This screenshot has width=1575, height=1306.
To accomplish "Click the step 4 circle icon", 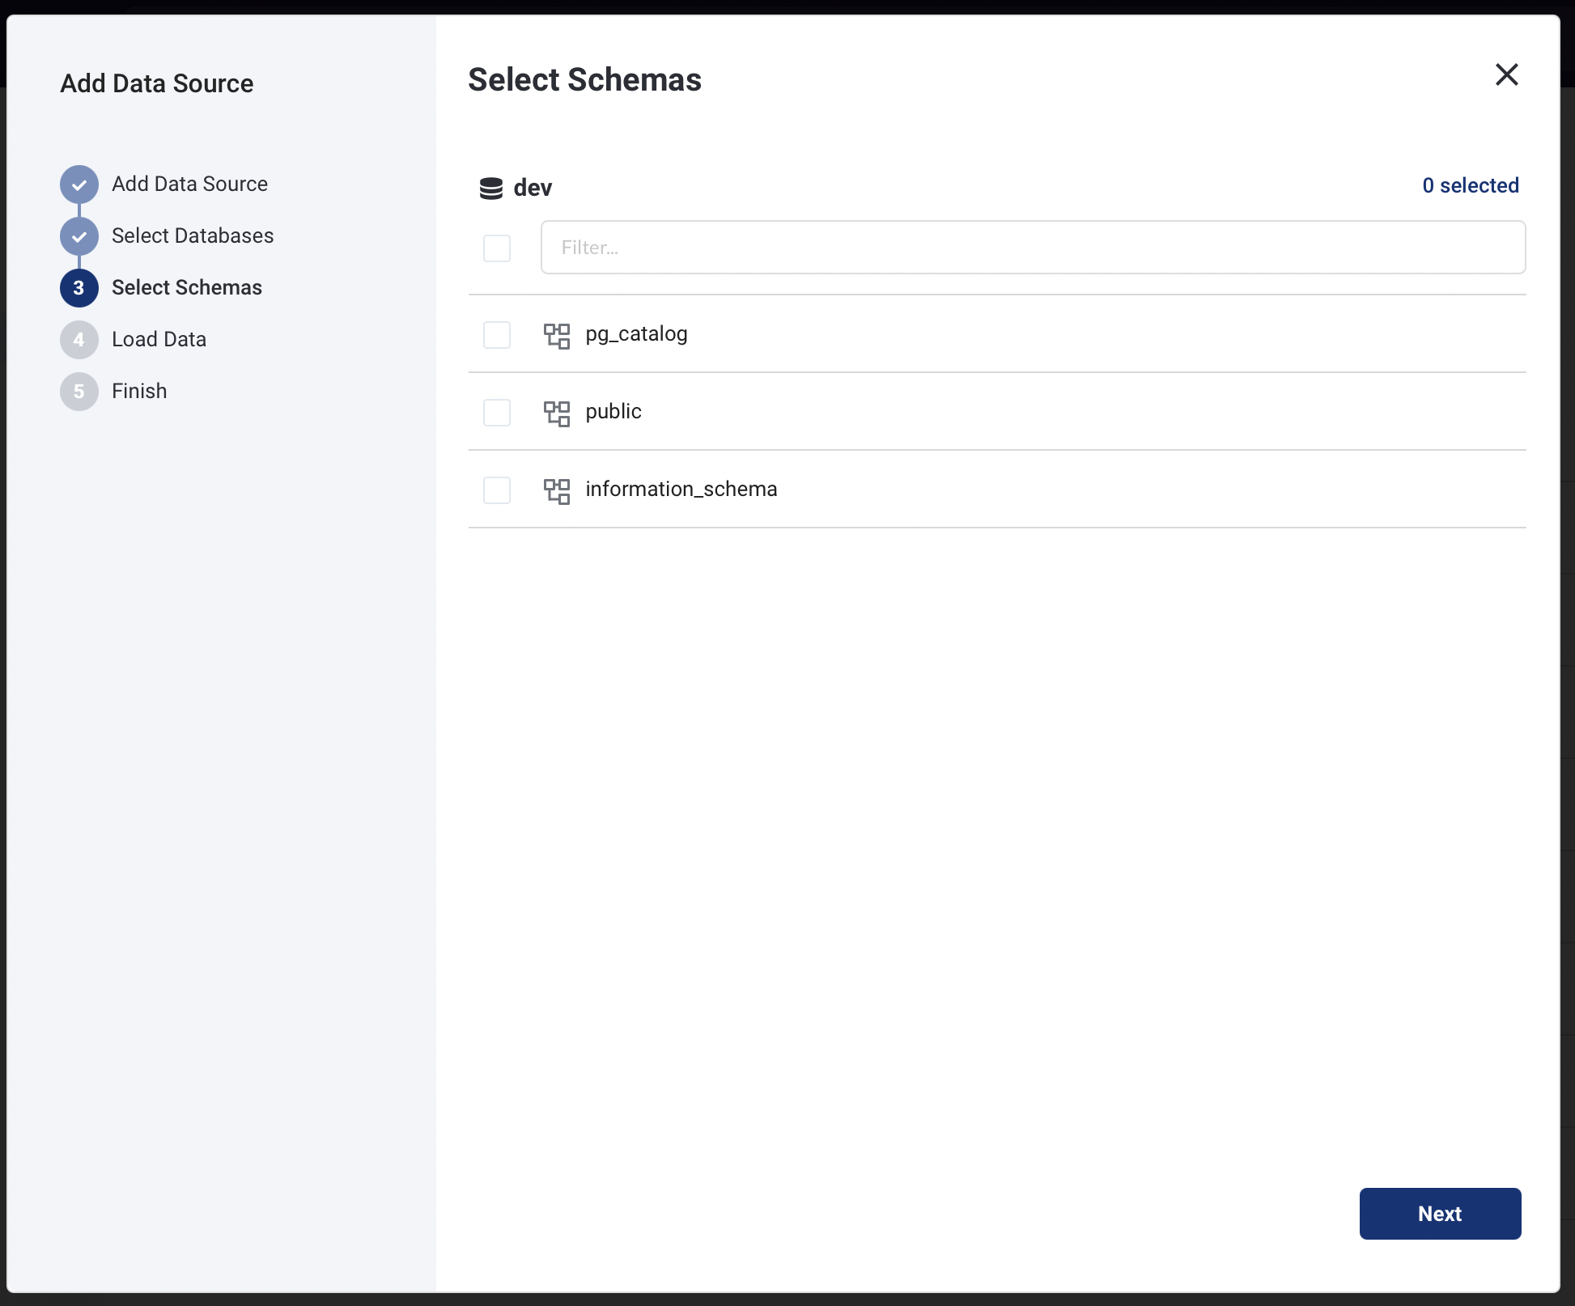I will 79,340.
